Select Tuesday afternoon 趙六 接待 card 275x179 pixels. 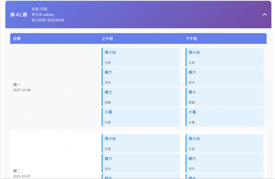pyautogui.click(x=225, y=163)
